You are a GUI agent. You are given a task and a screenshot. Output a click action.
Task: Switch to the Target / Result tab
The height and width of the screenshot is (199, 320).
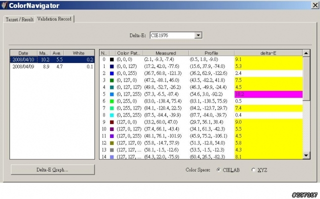[19, 19]
